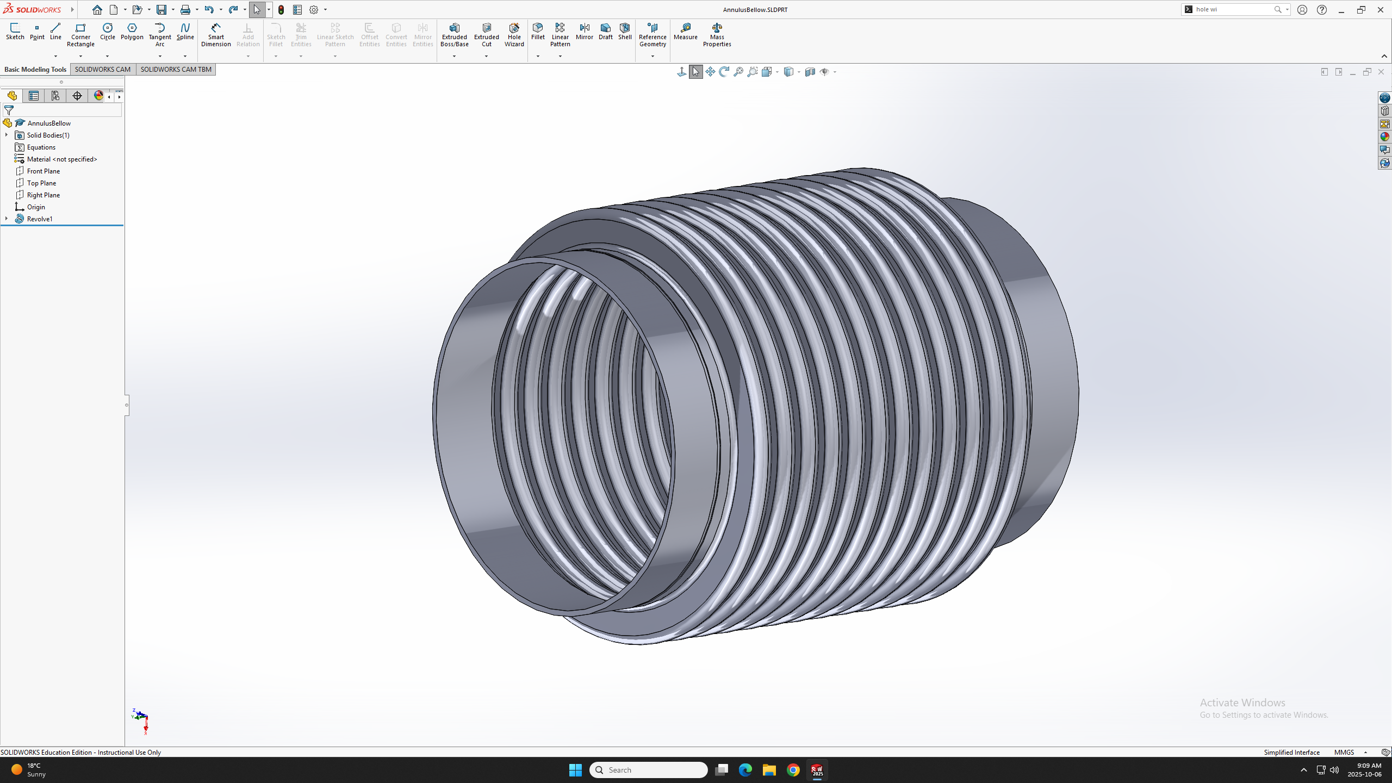The width and height of the screenshot is (1392, 783).
Task: Click the Rebuild traffic light icon
Action: click(281, 10)
